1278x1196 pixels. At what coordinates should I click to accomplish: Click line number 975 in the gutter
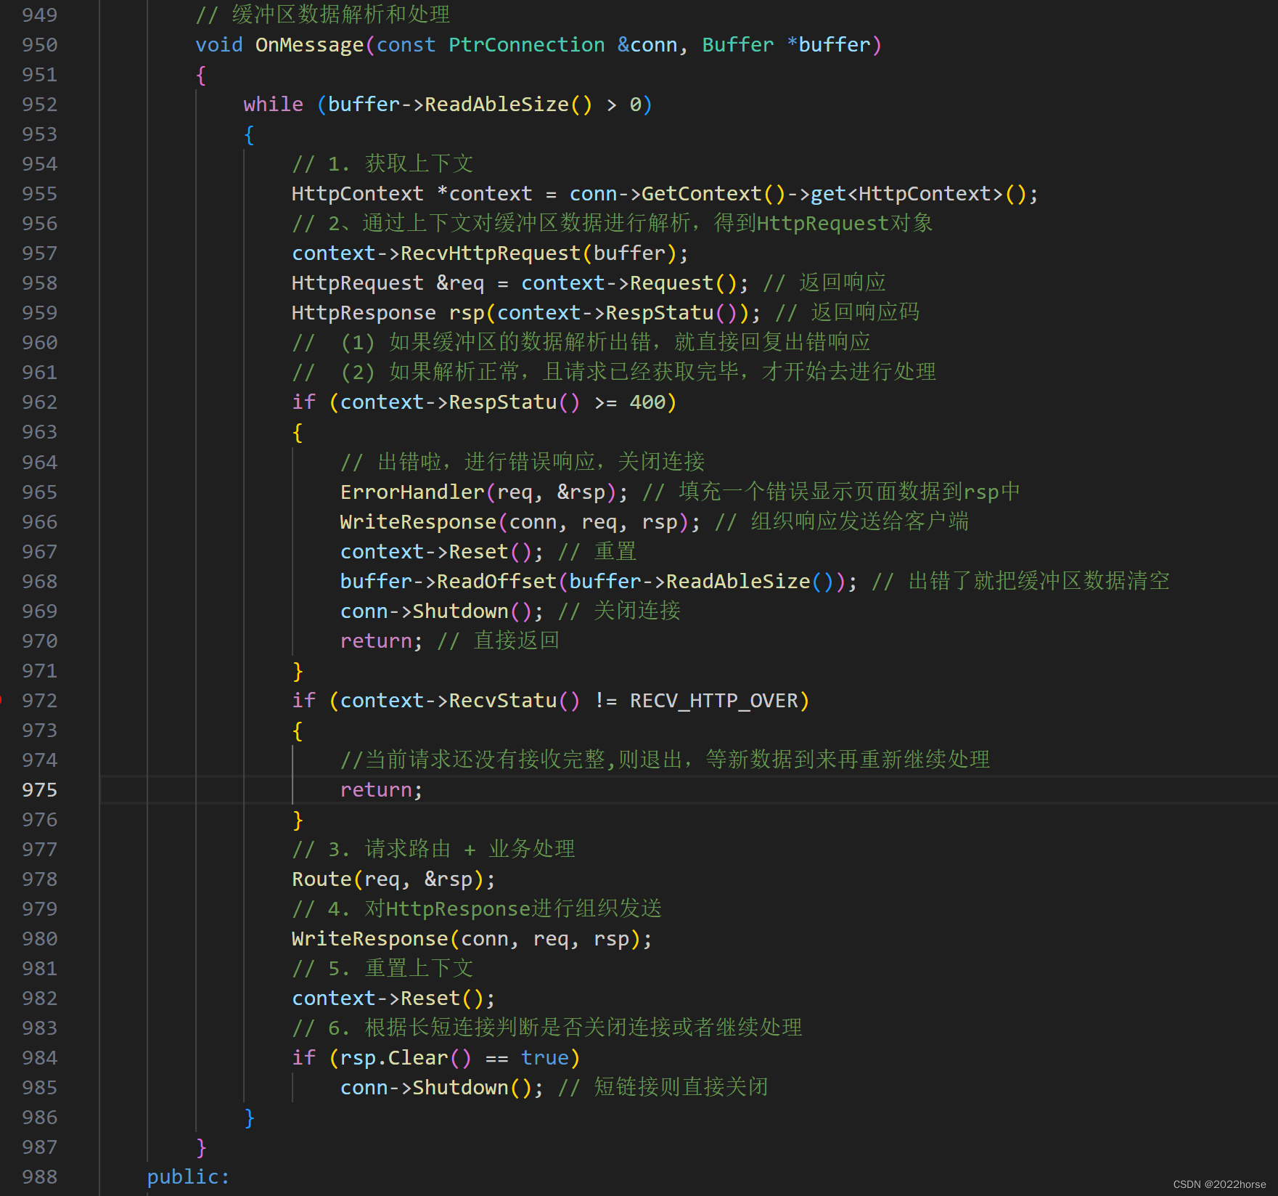click(x=39, y=790)
